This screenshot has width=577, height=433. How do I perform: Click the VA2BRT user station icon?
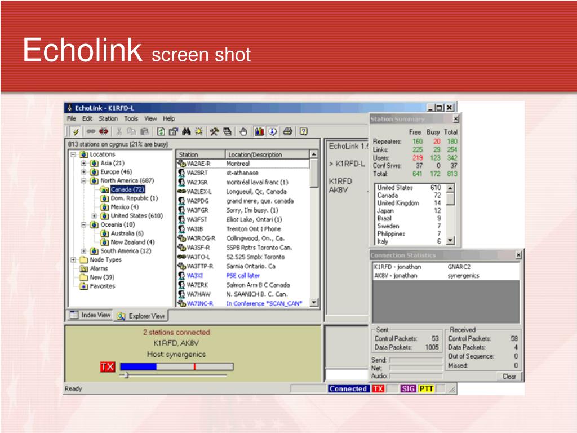tap(182, 173)
